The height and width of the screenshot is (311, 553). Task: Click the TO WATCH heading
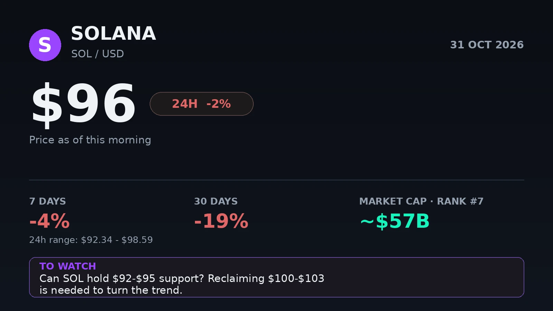coord(68,266)
